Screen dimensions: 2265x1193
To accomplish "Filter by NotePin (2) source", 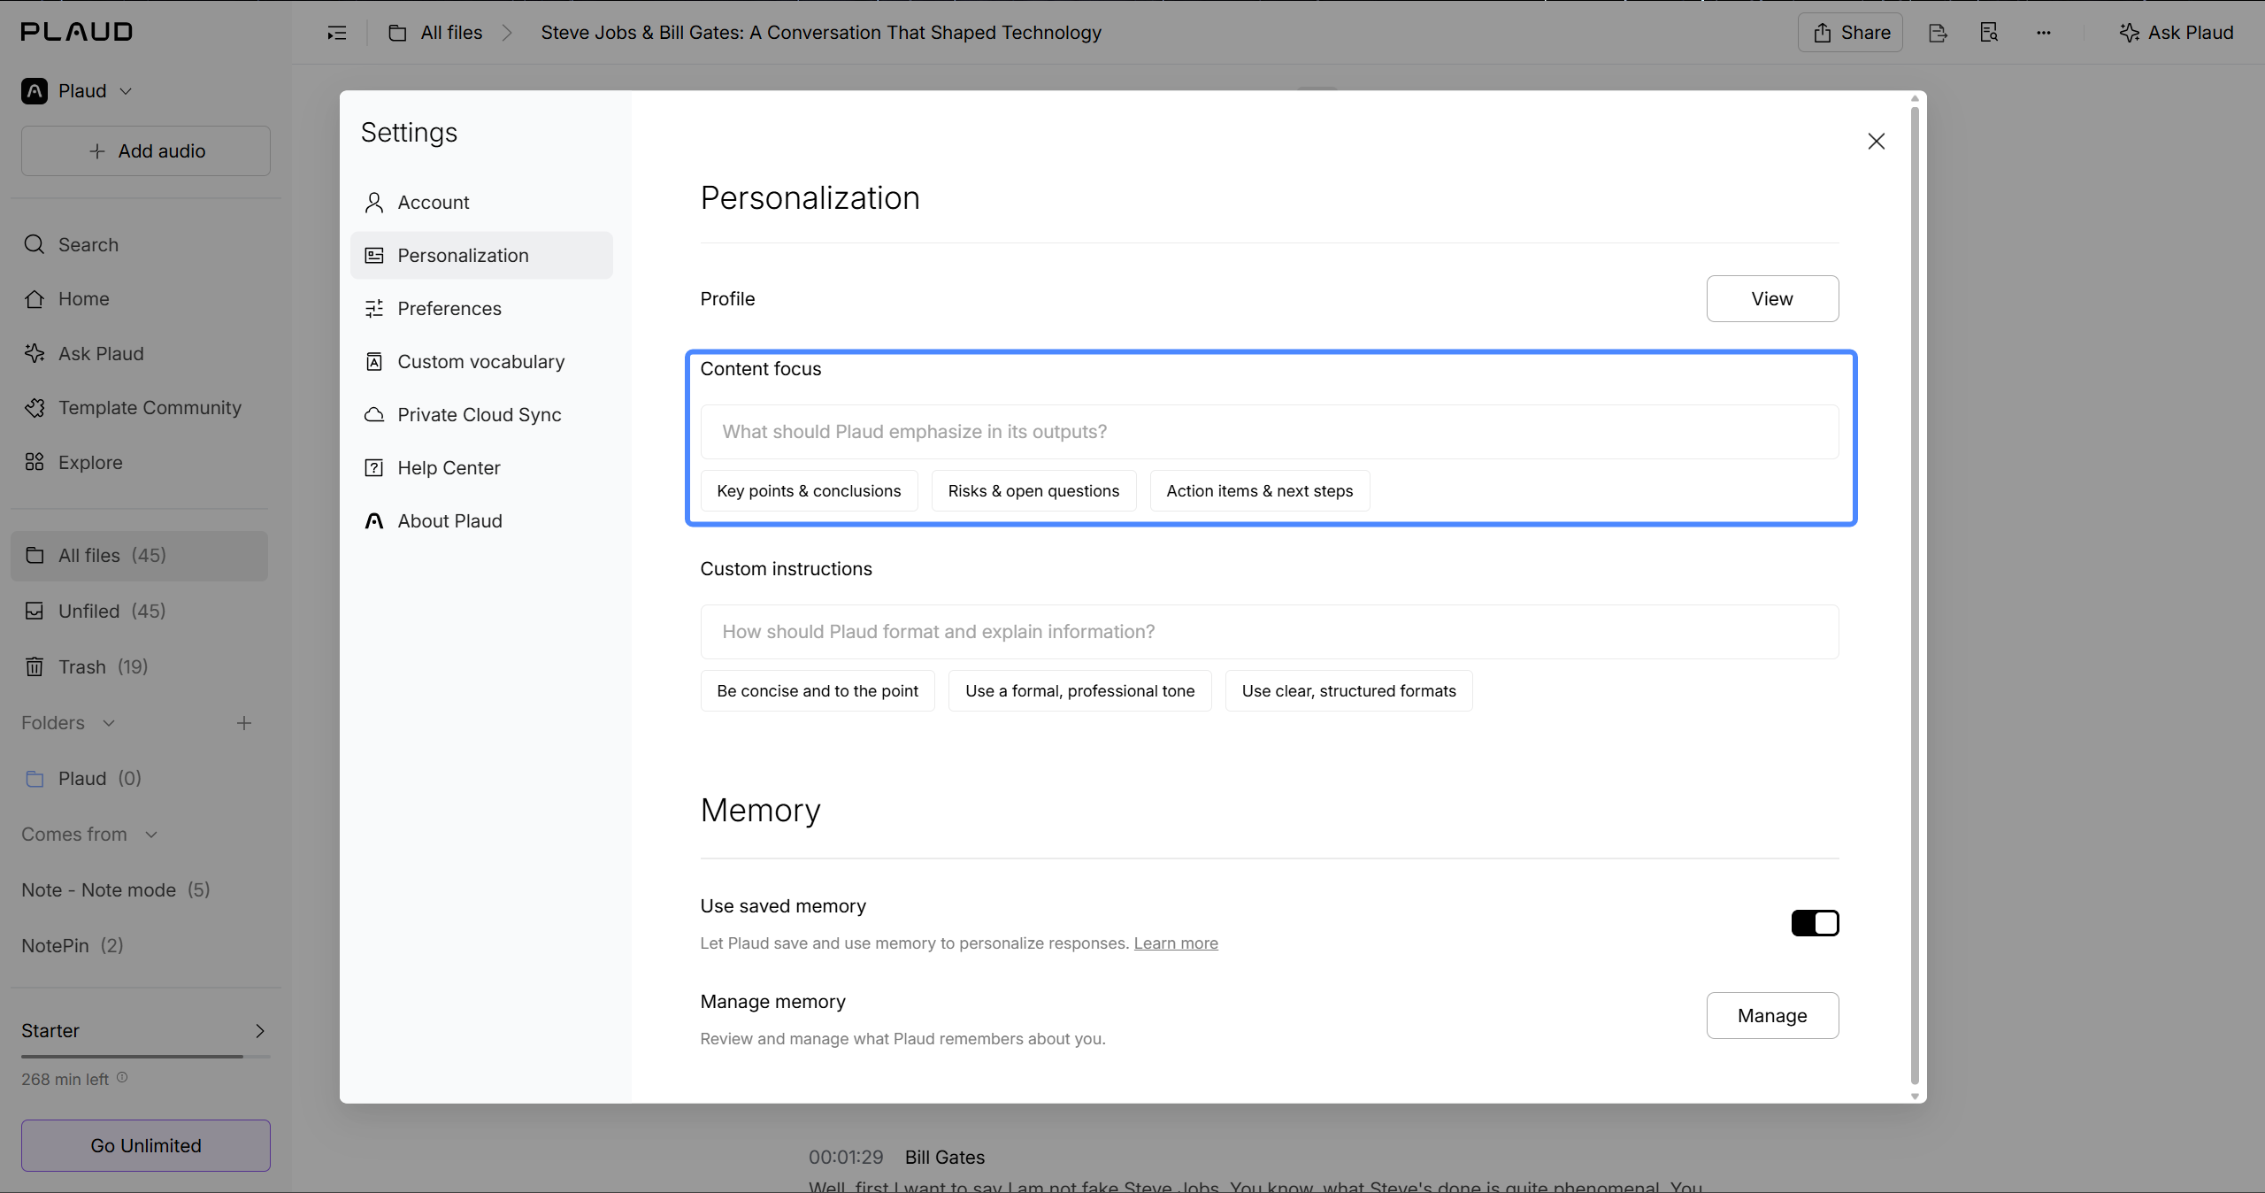I will tap(73, 946).
